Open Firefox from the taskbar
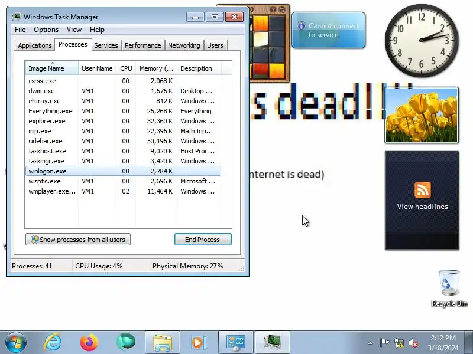 point(89,343)
